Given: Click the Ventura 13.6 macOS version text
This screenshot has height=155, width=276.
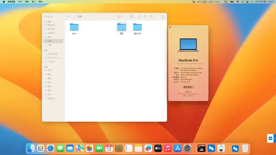Looking at the screenshot, I should (185, 82).
